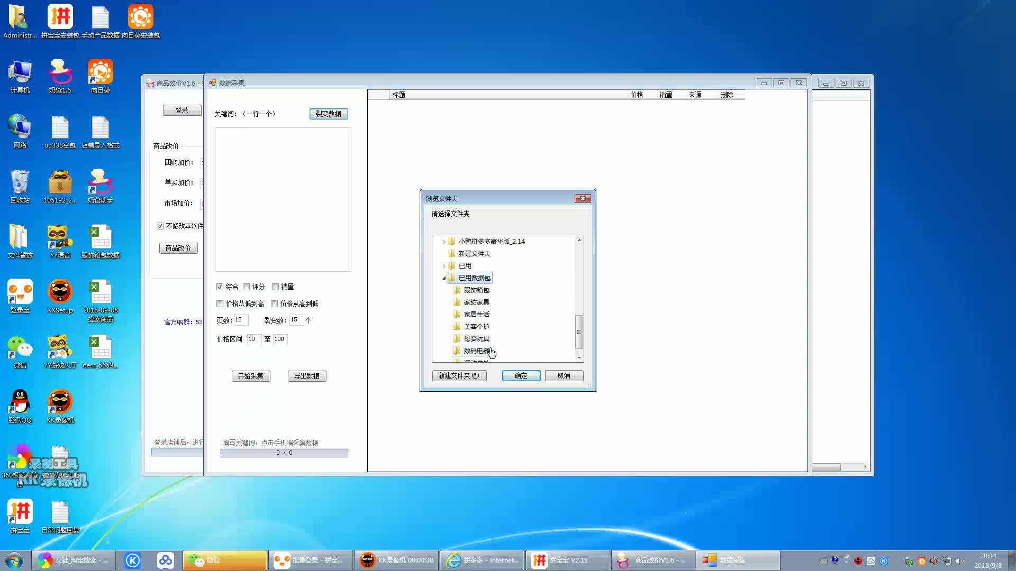Click the 微信 taskbar button
The width and height of the screenshot is (1016, 571).
tap(225, 560)
